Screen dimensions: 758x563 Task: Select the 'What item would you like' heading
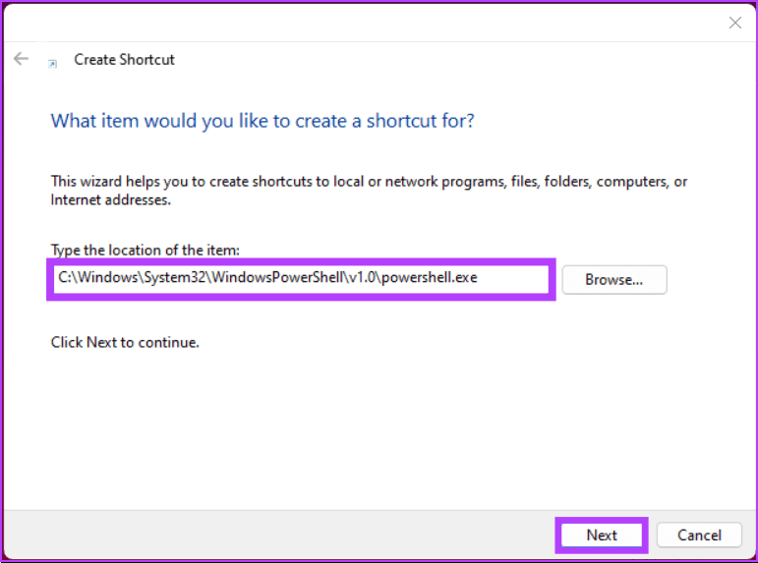[x=262, y=121]
